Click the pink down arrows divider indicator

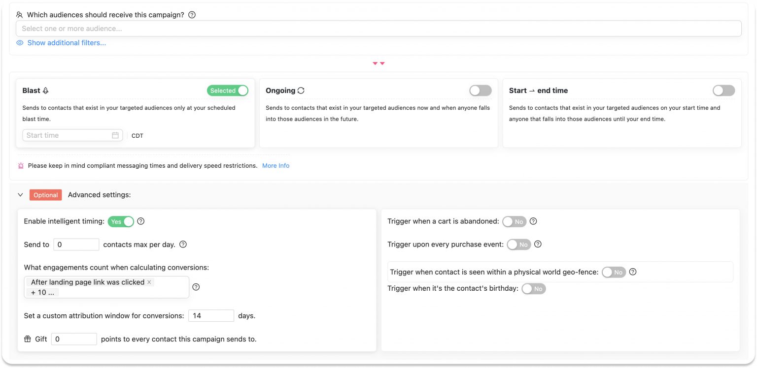click(378, 63)
